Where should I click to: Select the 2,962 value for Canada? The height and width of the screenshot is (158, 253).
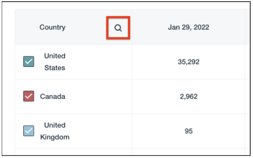(189, 96)
